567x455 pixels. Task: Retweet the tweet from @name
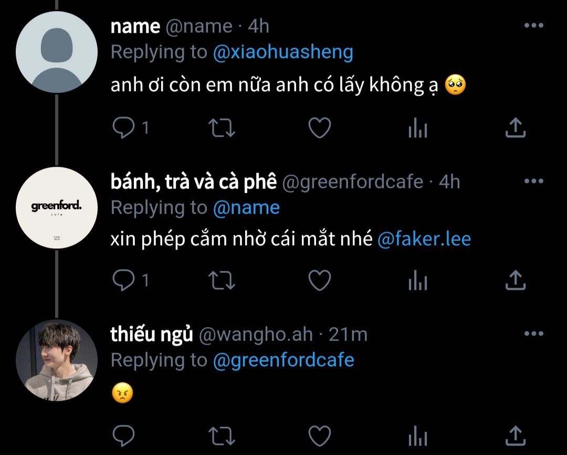pos(223,128)
